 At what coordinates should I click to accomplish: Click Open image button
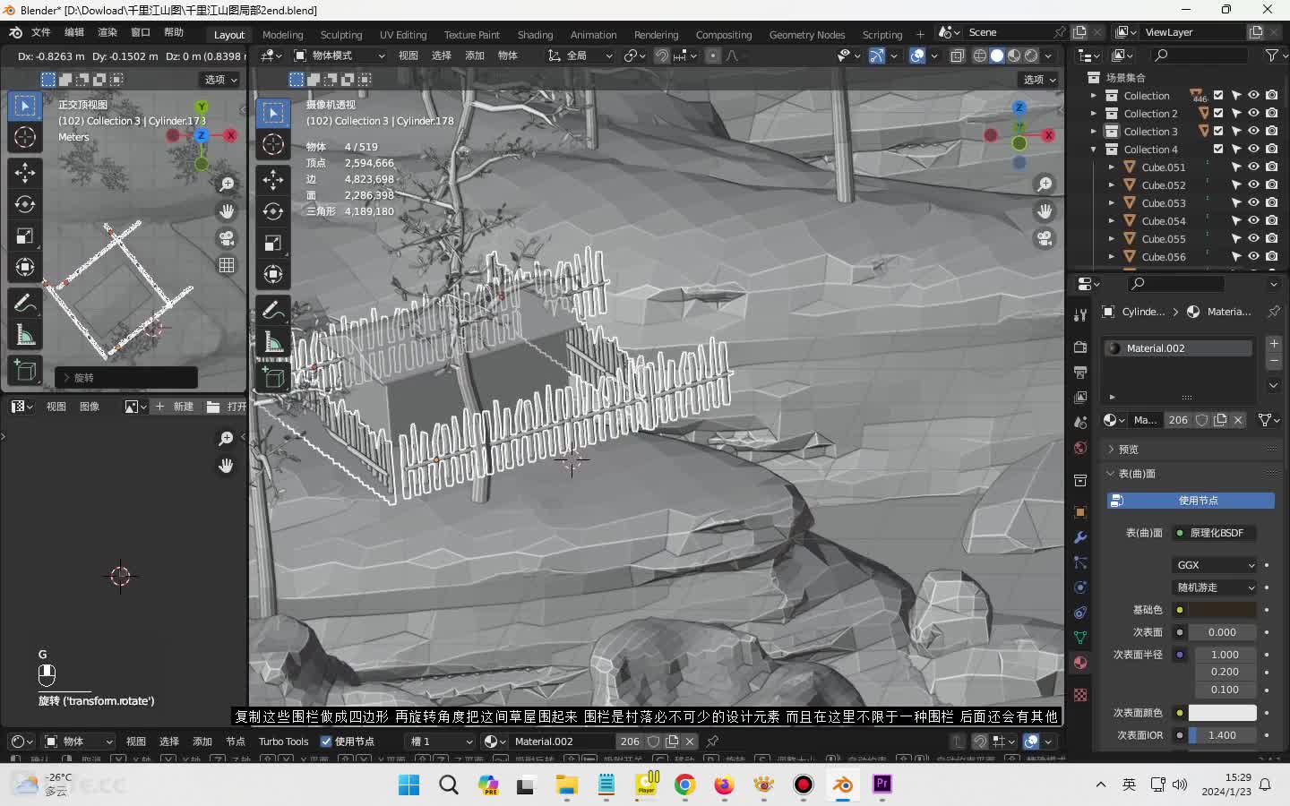227,407
